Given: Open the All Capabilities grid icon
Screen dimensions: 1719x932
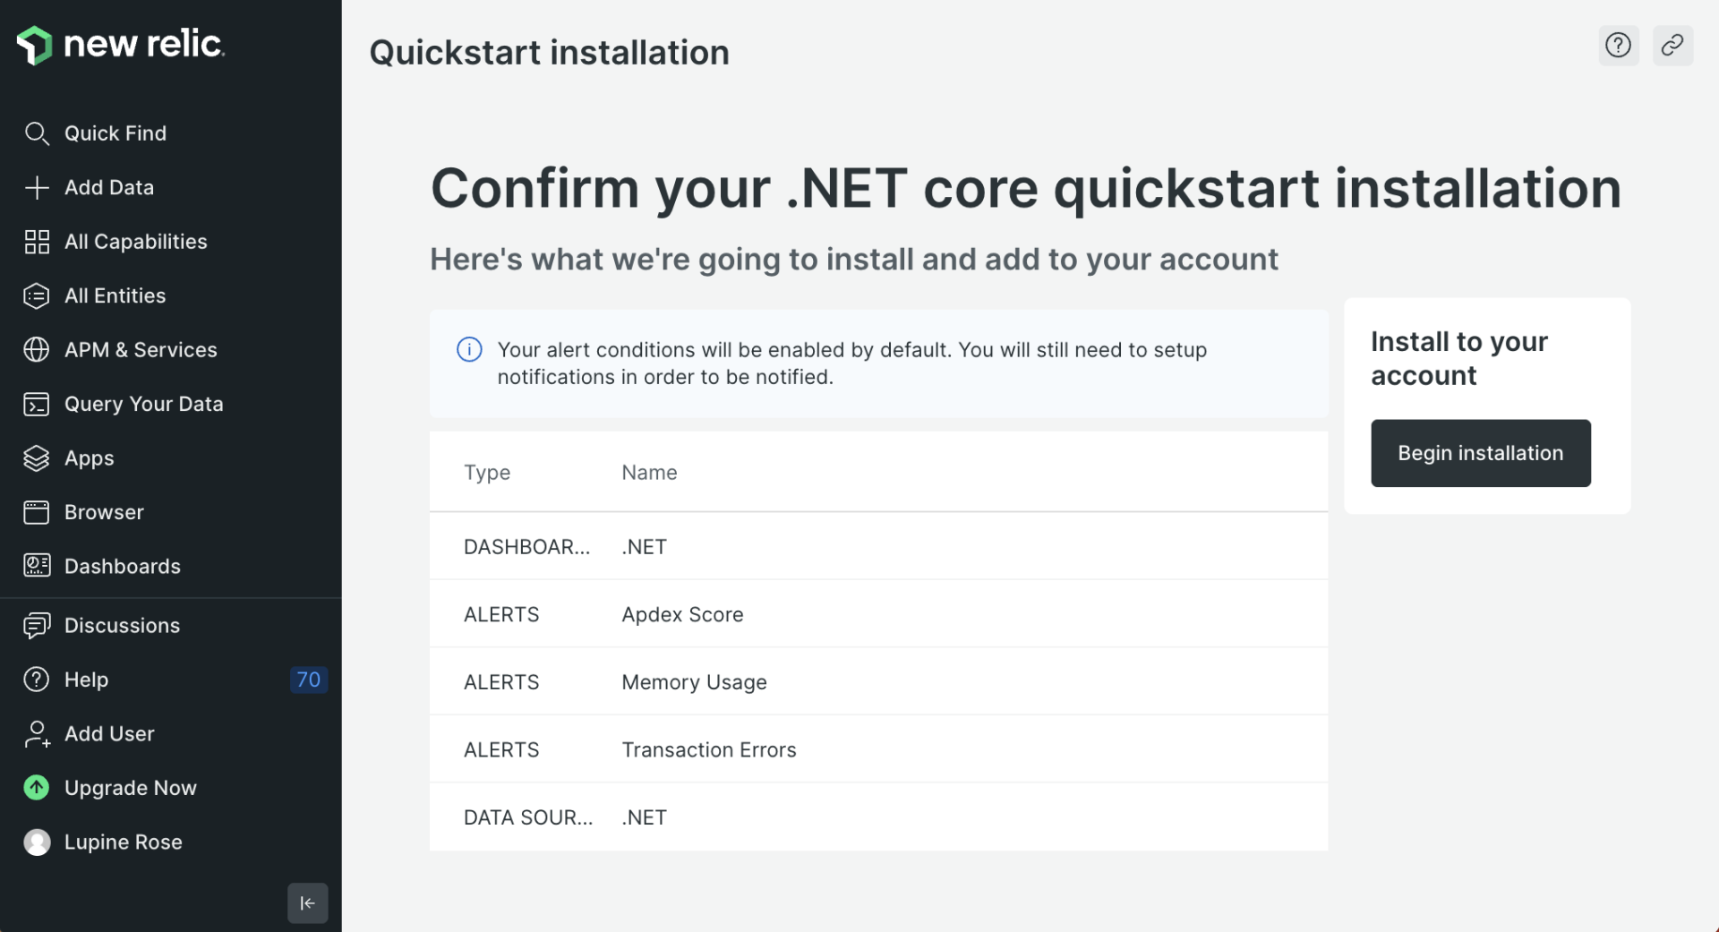Looking at the screenshot, I should tap(37, 242).
